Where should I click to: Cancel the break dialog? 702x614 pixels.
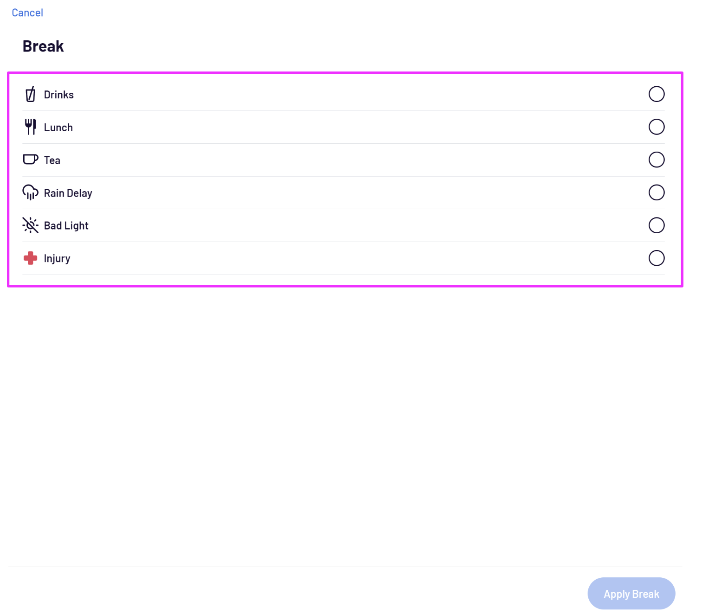coord(27,13)
